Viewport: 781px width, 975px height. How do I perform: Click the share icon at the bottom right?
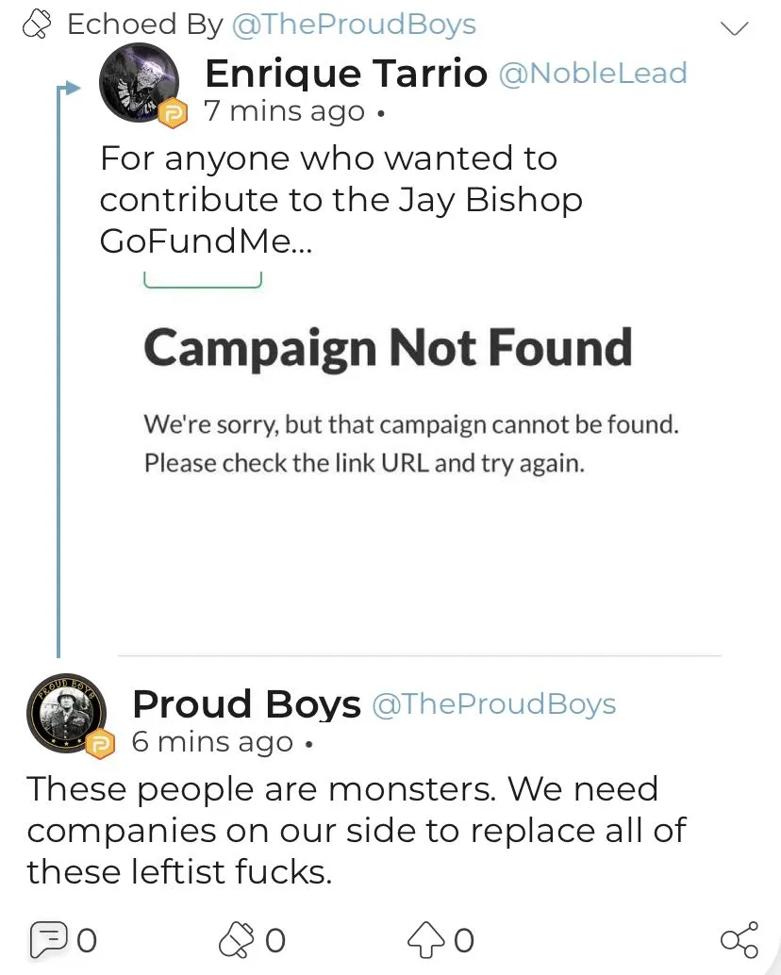(x=739, y=939)
